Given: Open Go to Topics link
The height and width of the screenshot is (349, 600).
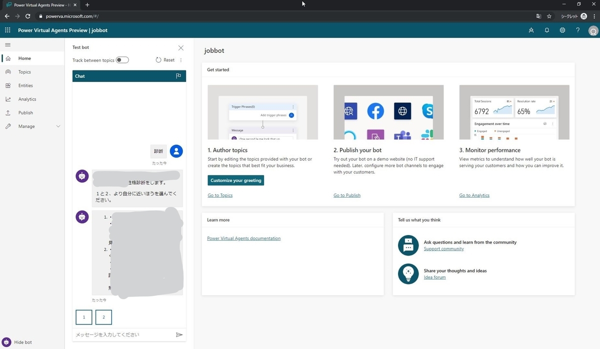Looking at the screenshot, I should point(220,195).
